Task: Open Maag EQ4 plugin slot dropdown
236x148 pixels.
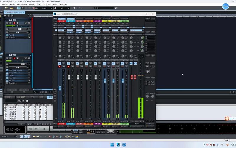Action: (29, 78)
